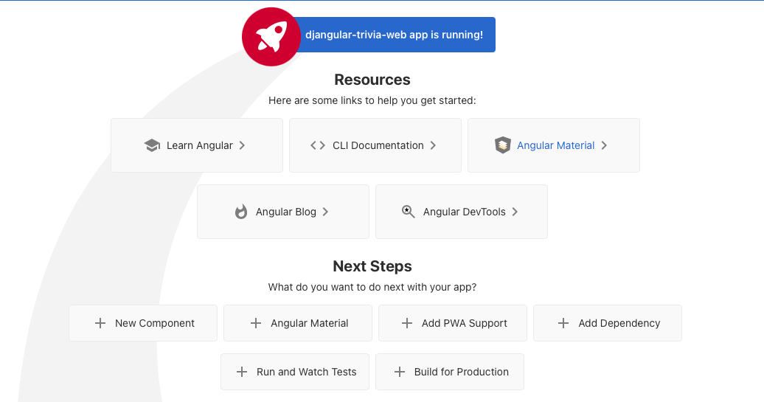Click the chevron arrow on Angular Blog card
This screenshot has height=402, width=764.
tap(325, 212)
